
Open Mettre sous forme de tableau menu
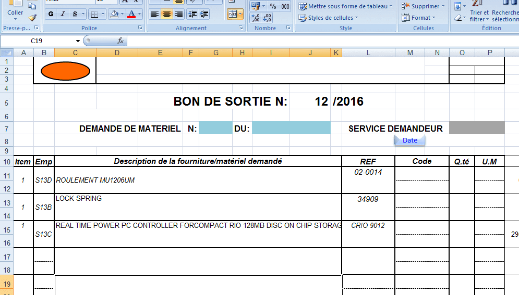click(345, 6)
